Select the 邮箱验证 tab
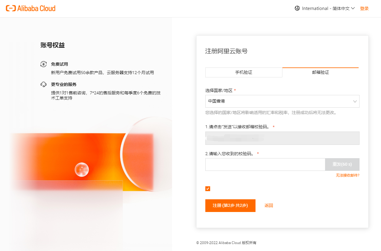 tap(321, 73)
